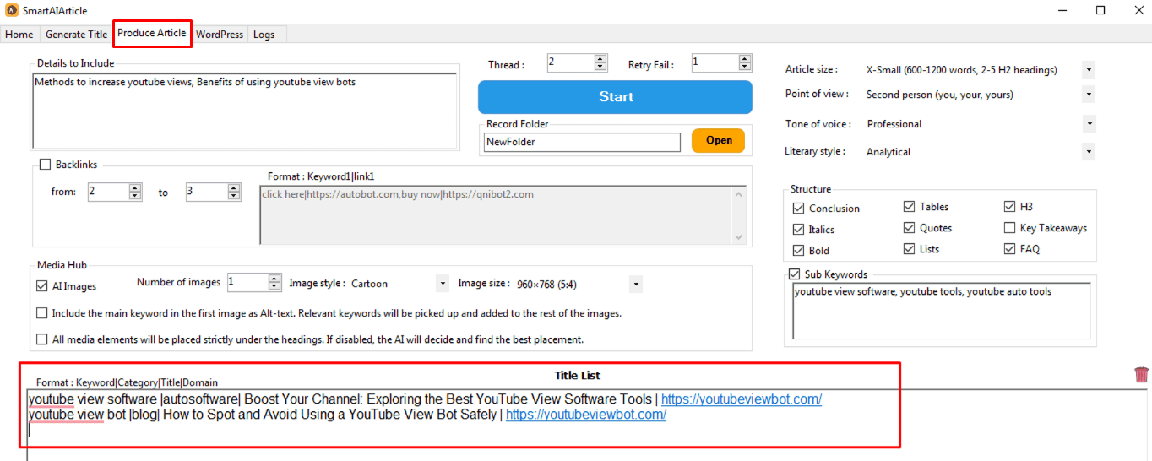Increase the Backlinks to value
This screenshot has height=461, width=1152.
coord(234,188)
